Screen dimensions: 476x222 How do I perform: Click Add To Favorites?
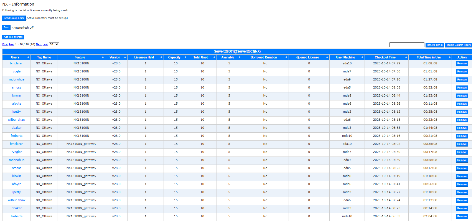tap(13, 37)
